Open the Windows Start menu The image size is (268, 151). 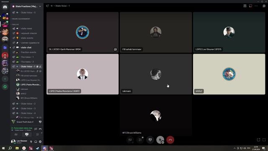point(3,148)
